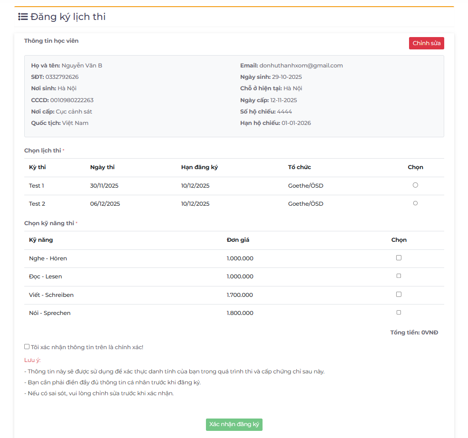Select the Test 1 exam radio button
The width and height of the screenshot is (468, 438).
pos(415,185)
